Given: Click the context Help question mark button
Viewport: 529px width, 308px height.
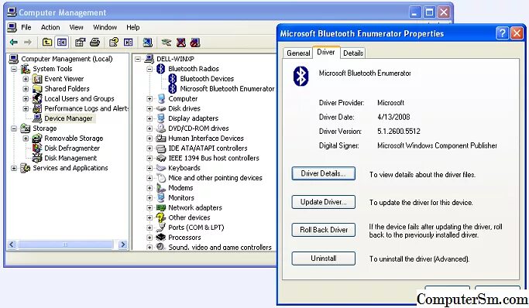Looking at the screenshot, I should (503, 33).
